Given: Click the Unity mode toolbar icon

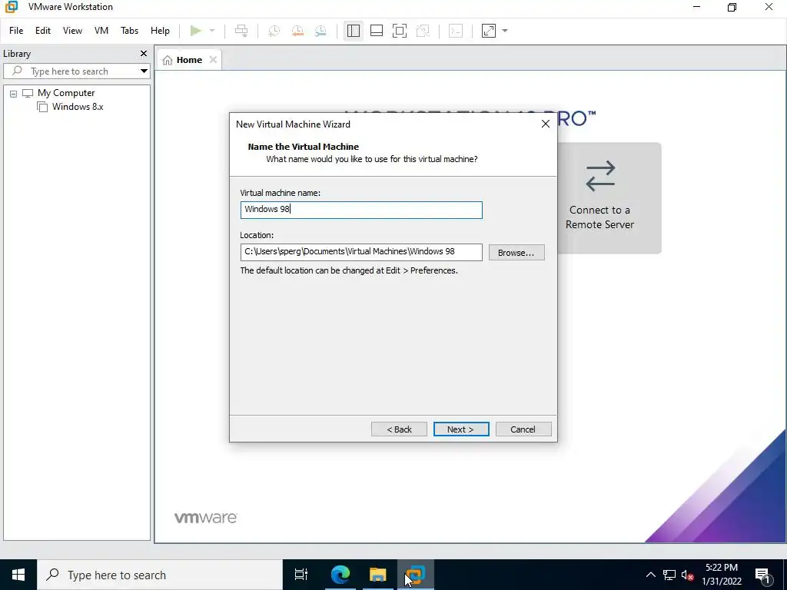Looking at the screenshot, I should [x=423, y=31].
